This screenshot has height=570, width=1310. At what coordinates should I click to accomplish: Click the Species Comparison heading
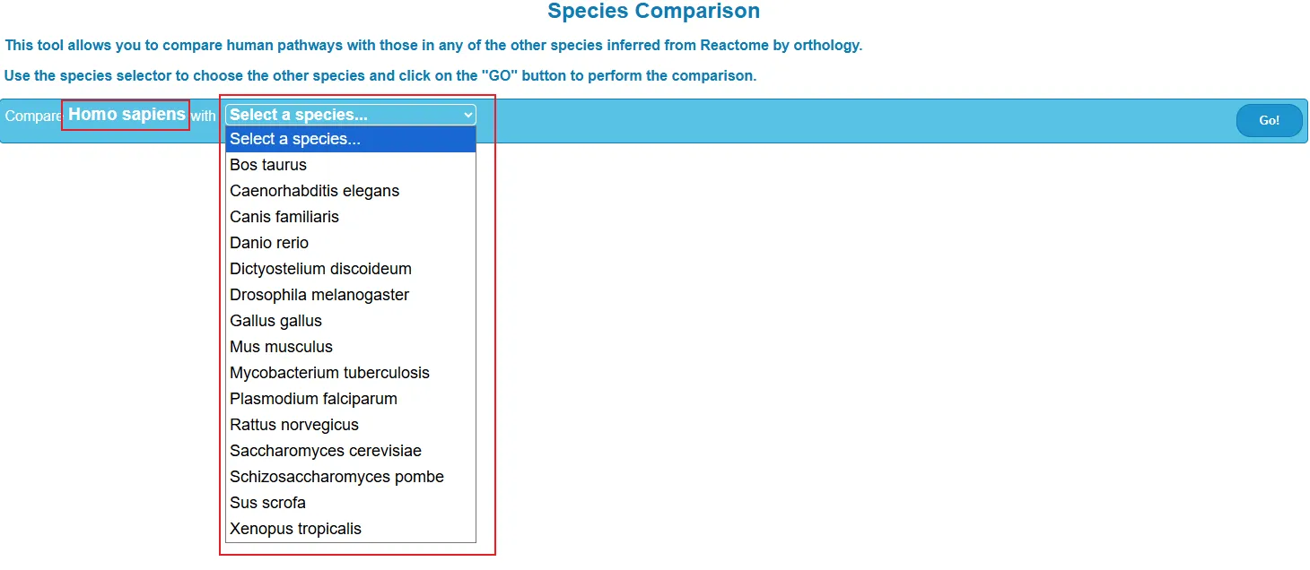(x=653, y=12)
